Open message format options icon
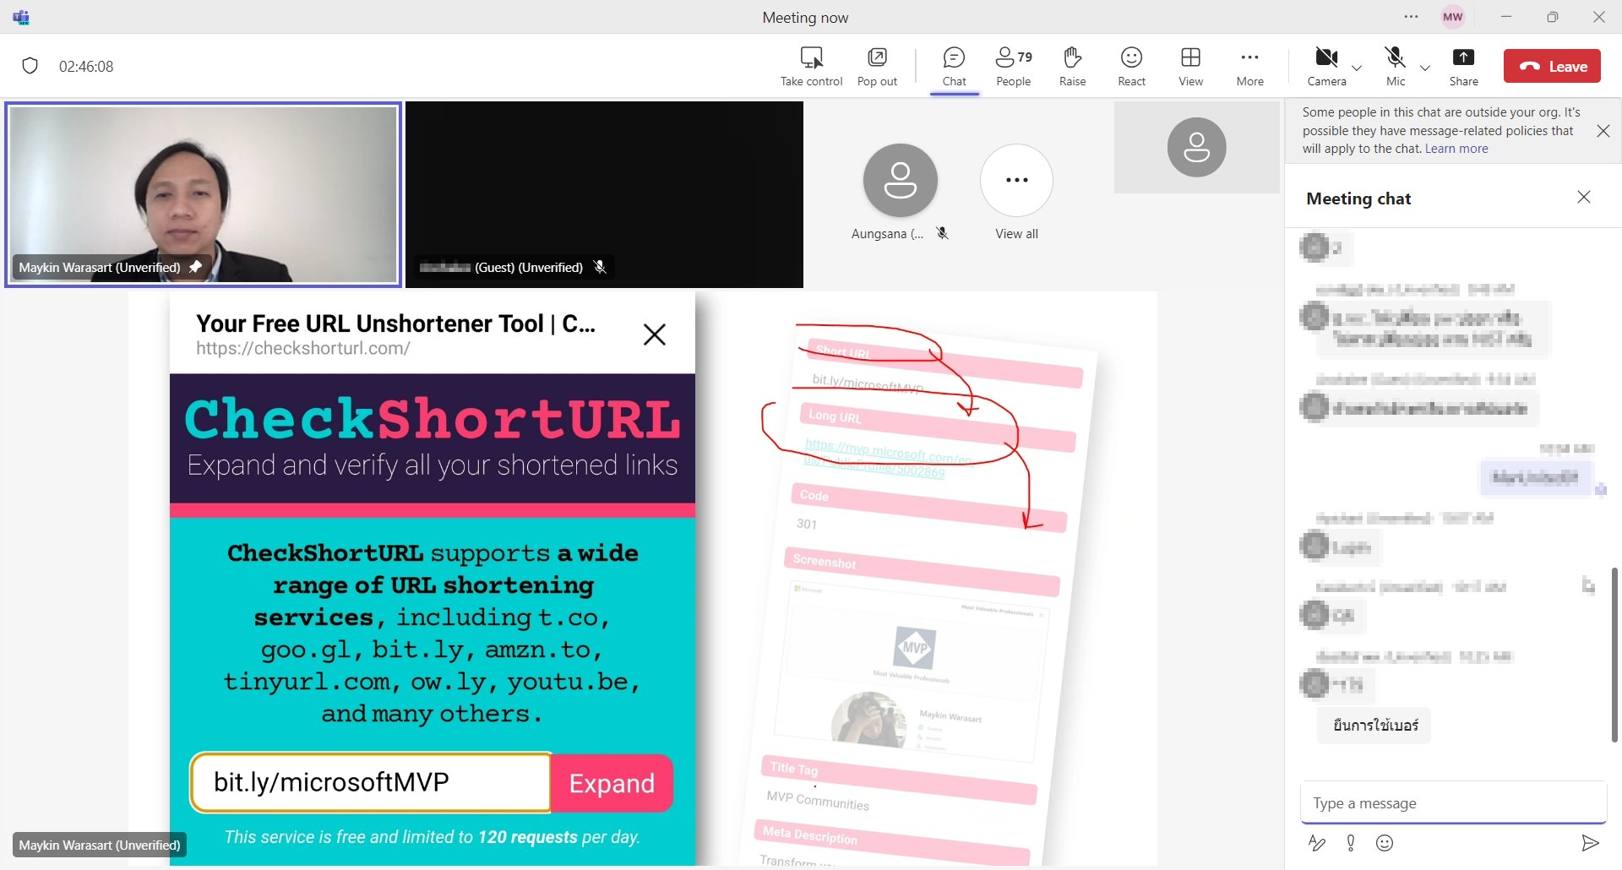 [1316, 842]
